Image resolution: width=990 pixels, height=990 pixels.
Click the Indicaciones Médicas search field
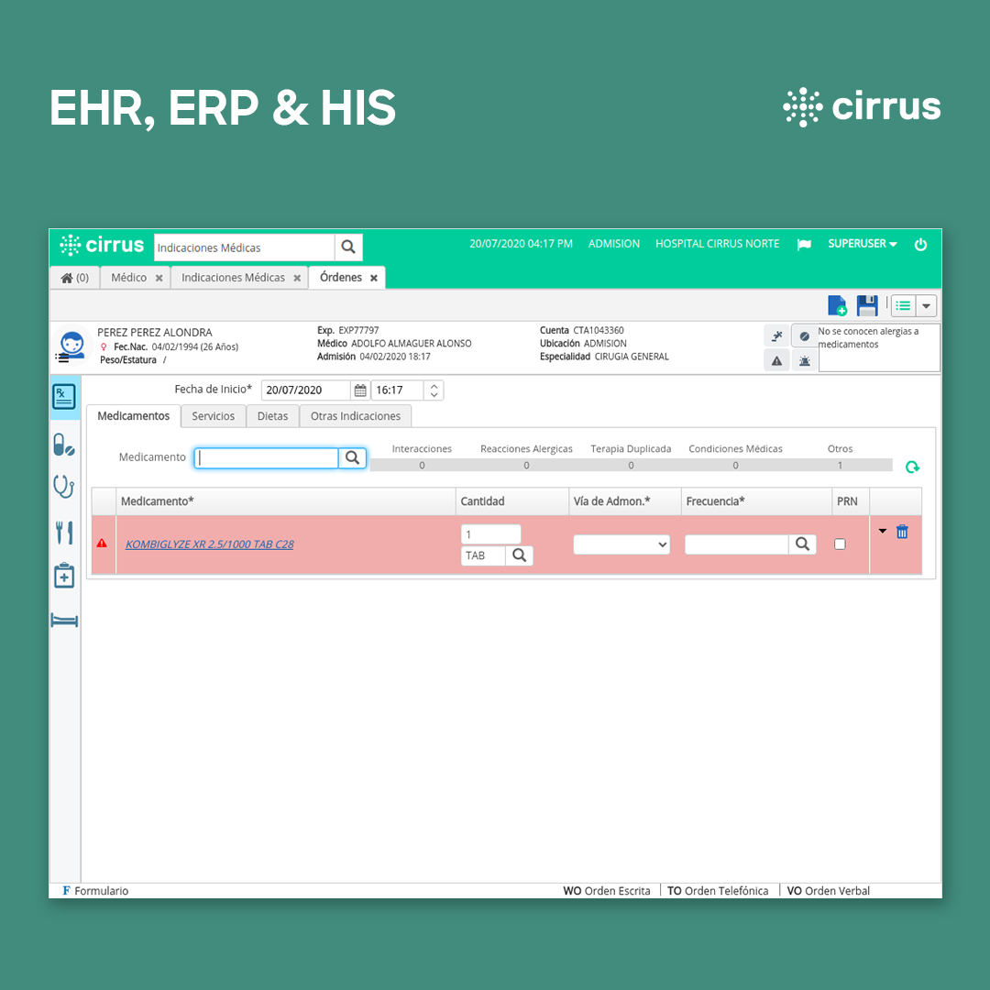(245, 247)
